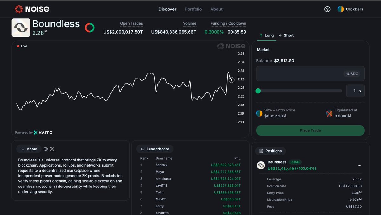Click the red-green ring indicator beside Boundless
Image resolution: width=381 pixels, height=215 pixels.
(90, 28)
